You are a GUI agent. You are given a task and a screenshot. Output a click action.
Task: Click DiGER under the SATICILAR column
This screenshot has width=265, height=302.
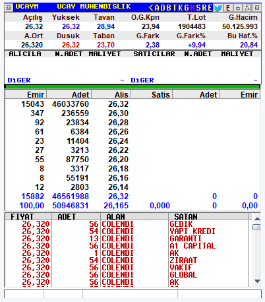click(x=142, y=80)
